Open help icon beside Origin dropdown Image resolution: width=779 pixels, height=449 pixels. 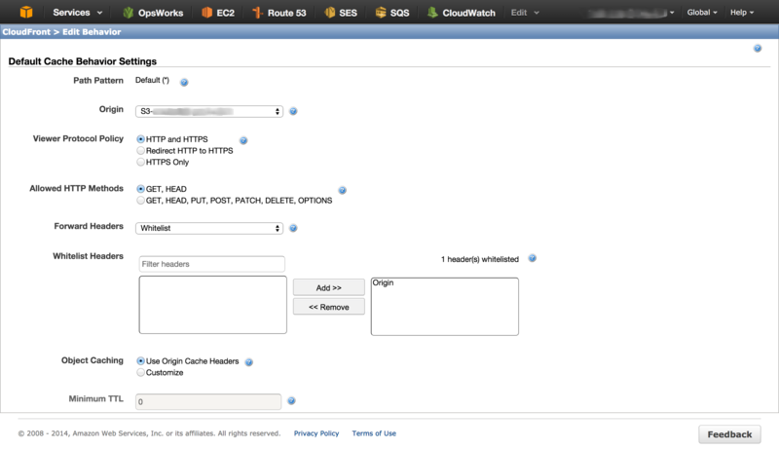point(293,111)
